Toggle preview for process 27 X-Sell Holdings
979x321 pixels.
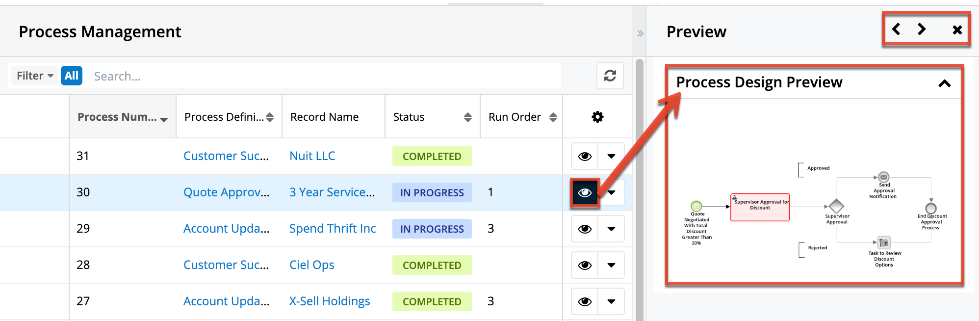click(585, 301)
